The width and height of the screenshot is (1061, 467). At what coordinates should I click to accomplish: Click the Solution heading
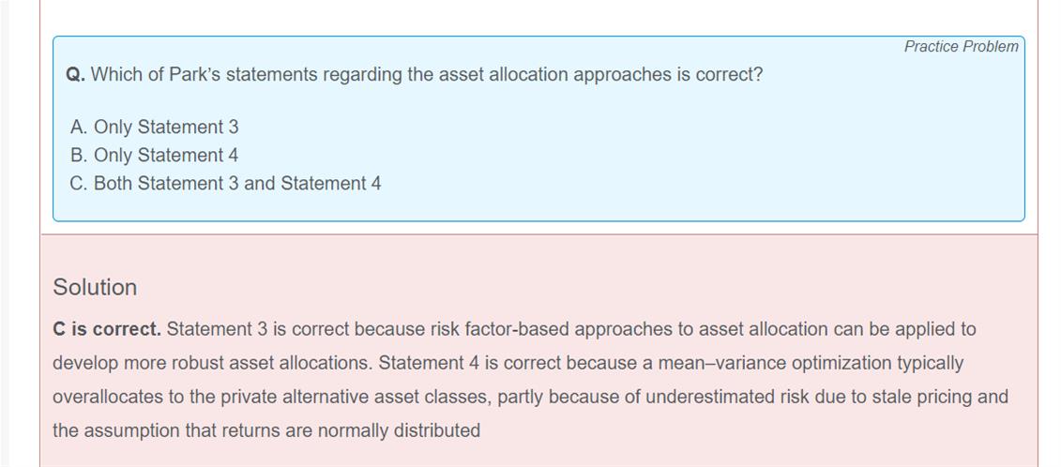tap(95, 287)
